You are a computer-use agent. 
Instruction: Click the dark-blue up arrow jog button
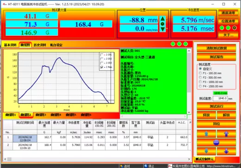[x=226, y=134]
